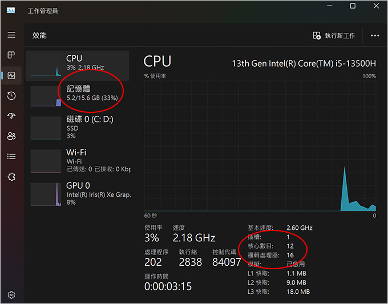Viewport: 388px width, 304px height.
Task: Click the 工作管理員 window title
Action: coord(43,11)
